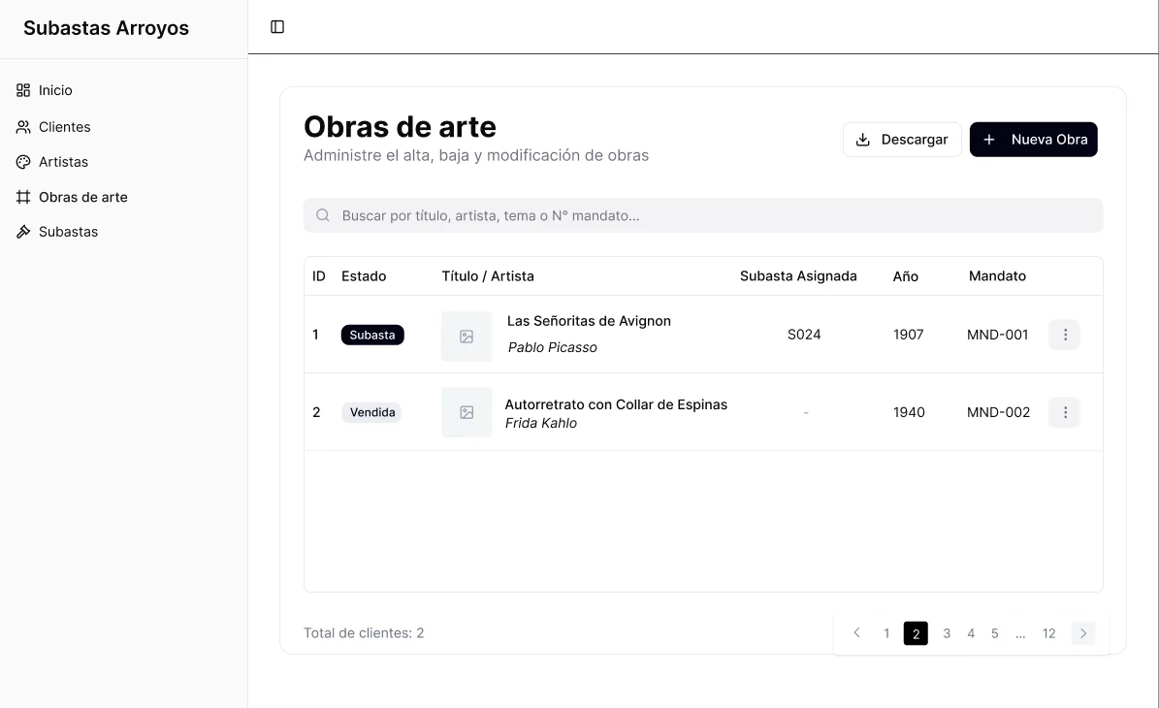
Task: Click the ID column header
Action: pyautogui.click(x=318, y=276)
